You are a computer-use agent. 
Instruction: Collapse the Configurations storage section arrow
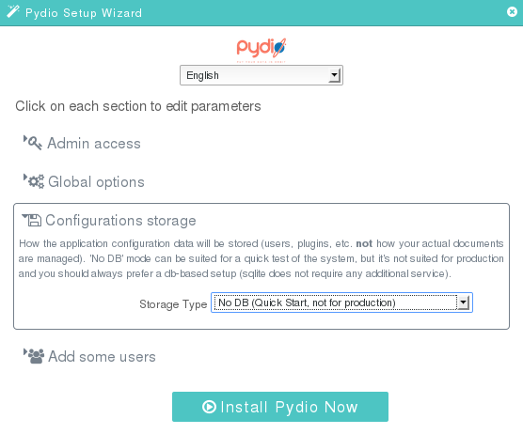24,216
